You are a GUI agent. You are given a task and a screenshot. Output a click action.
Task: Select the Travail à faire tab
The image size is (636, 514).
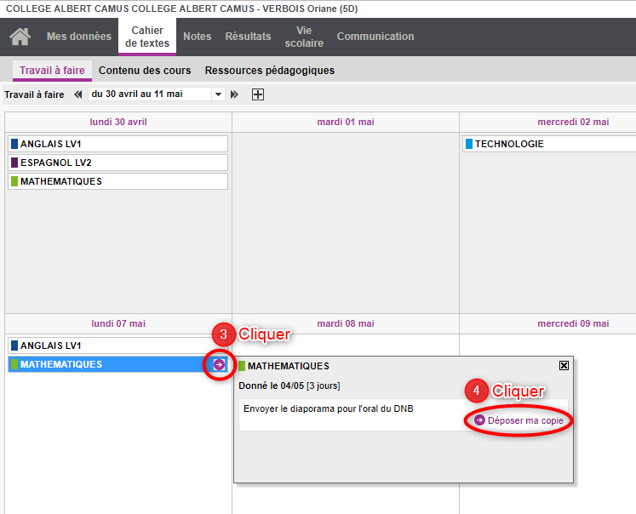coord(52,71)
